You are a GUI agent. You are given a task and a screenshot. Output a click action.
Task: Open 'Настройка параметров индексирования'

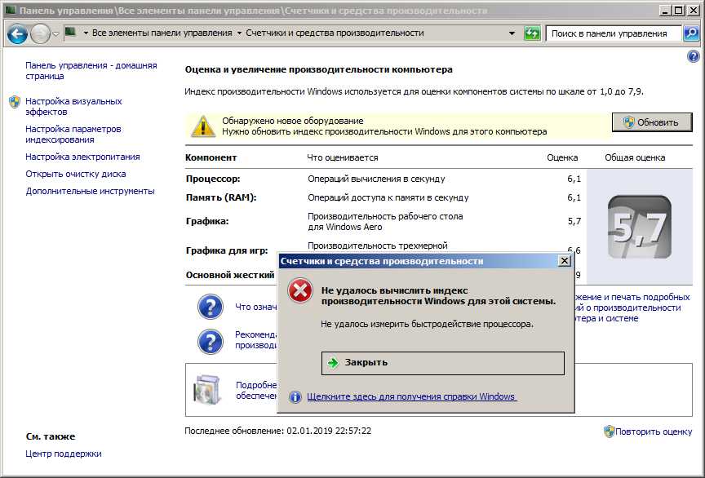pyautogui.click(x=73, y=134)
